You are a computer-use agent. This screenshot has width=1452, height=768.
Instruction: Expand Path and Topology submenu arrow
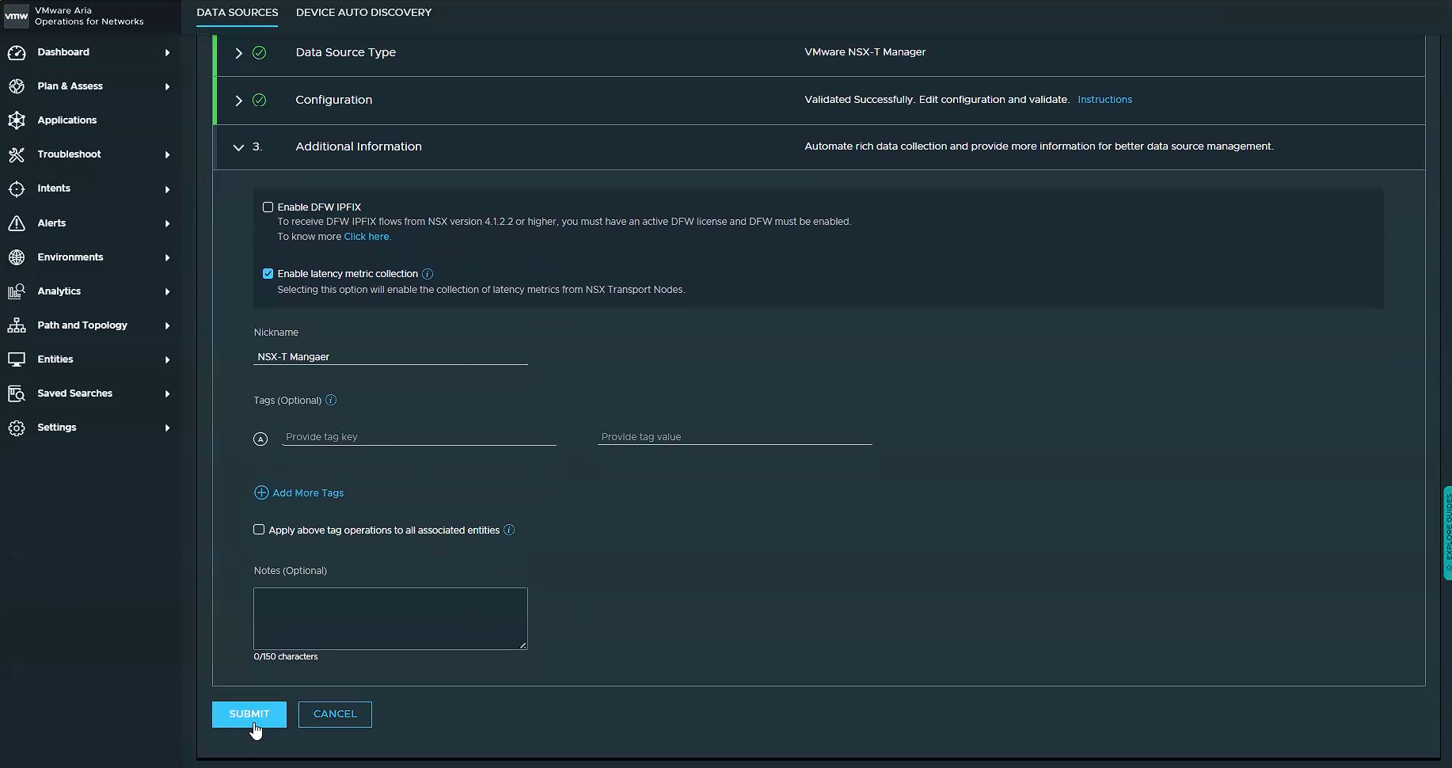pyautogui.click(x=167, y=325)
